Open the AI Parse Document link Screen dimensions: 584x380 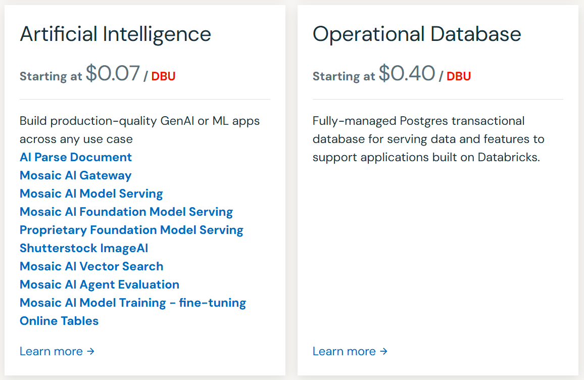coord(75,157)
